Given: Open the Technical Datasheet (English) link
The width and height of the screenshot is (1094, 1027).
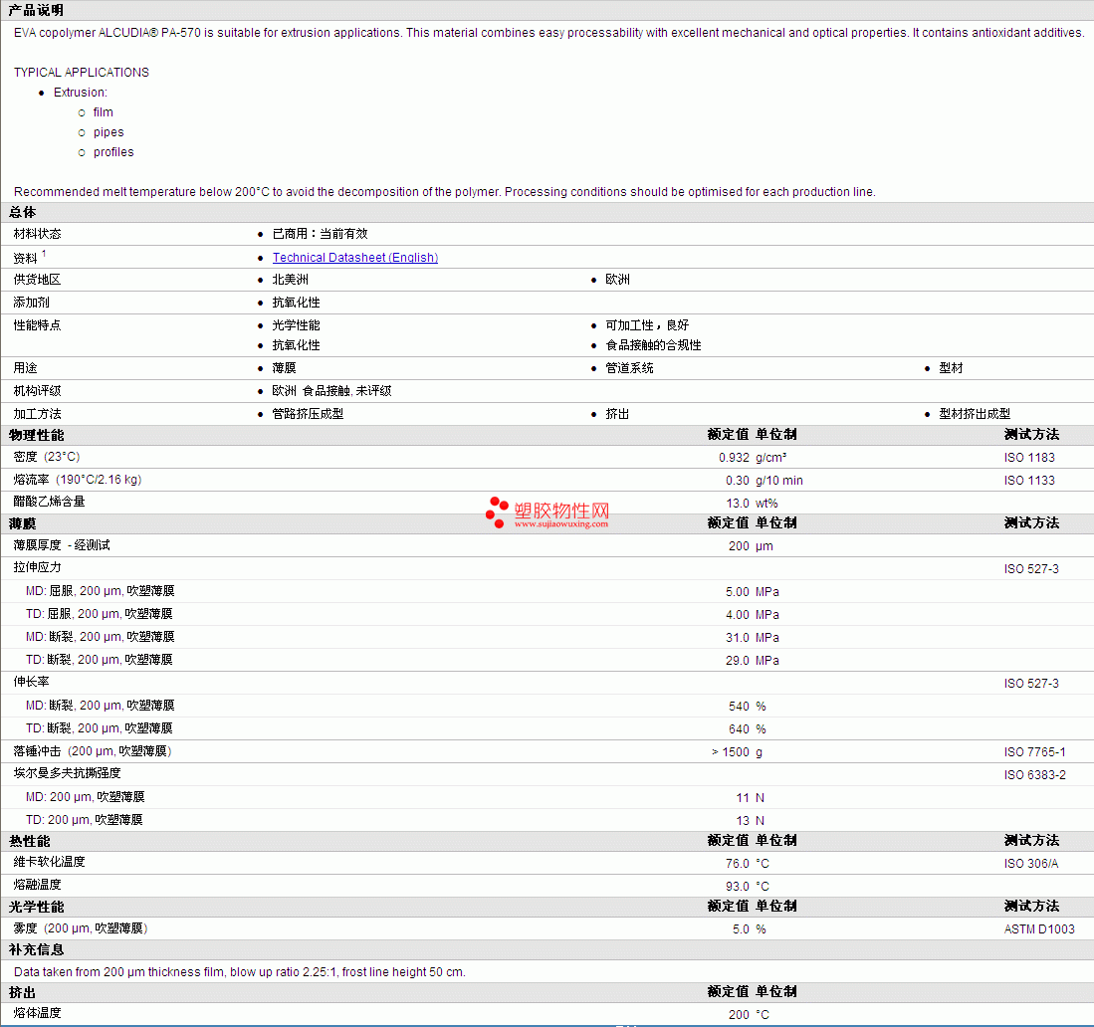Looking at the screenshot, I should tap(355, 258).
